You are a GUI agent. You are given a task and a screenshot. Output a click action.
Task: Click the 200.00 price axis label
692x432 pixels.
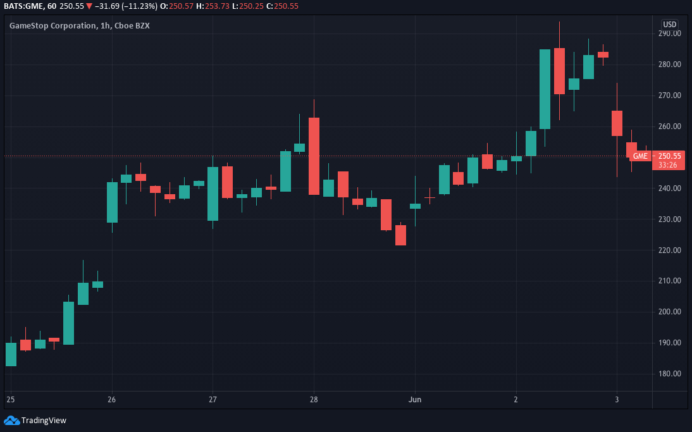click(x=669, y=312)
